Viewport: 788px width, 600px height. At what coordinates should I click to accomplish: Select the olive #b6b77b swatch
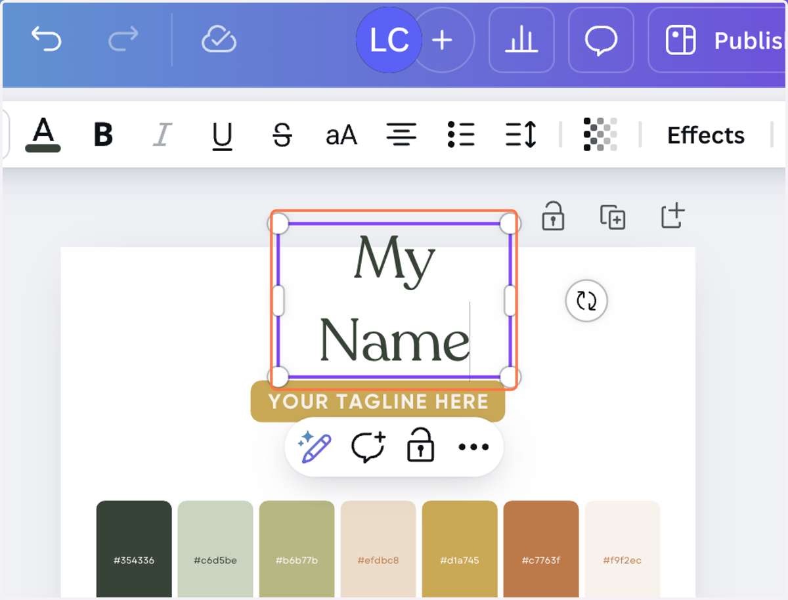[x=297, y=549]
